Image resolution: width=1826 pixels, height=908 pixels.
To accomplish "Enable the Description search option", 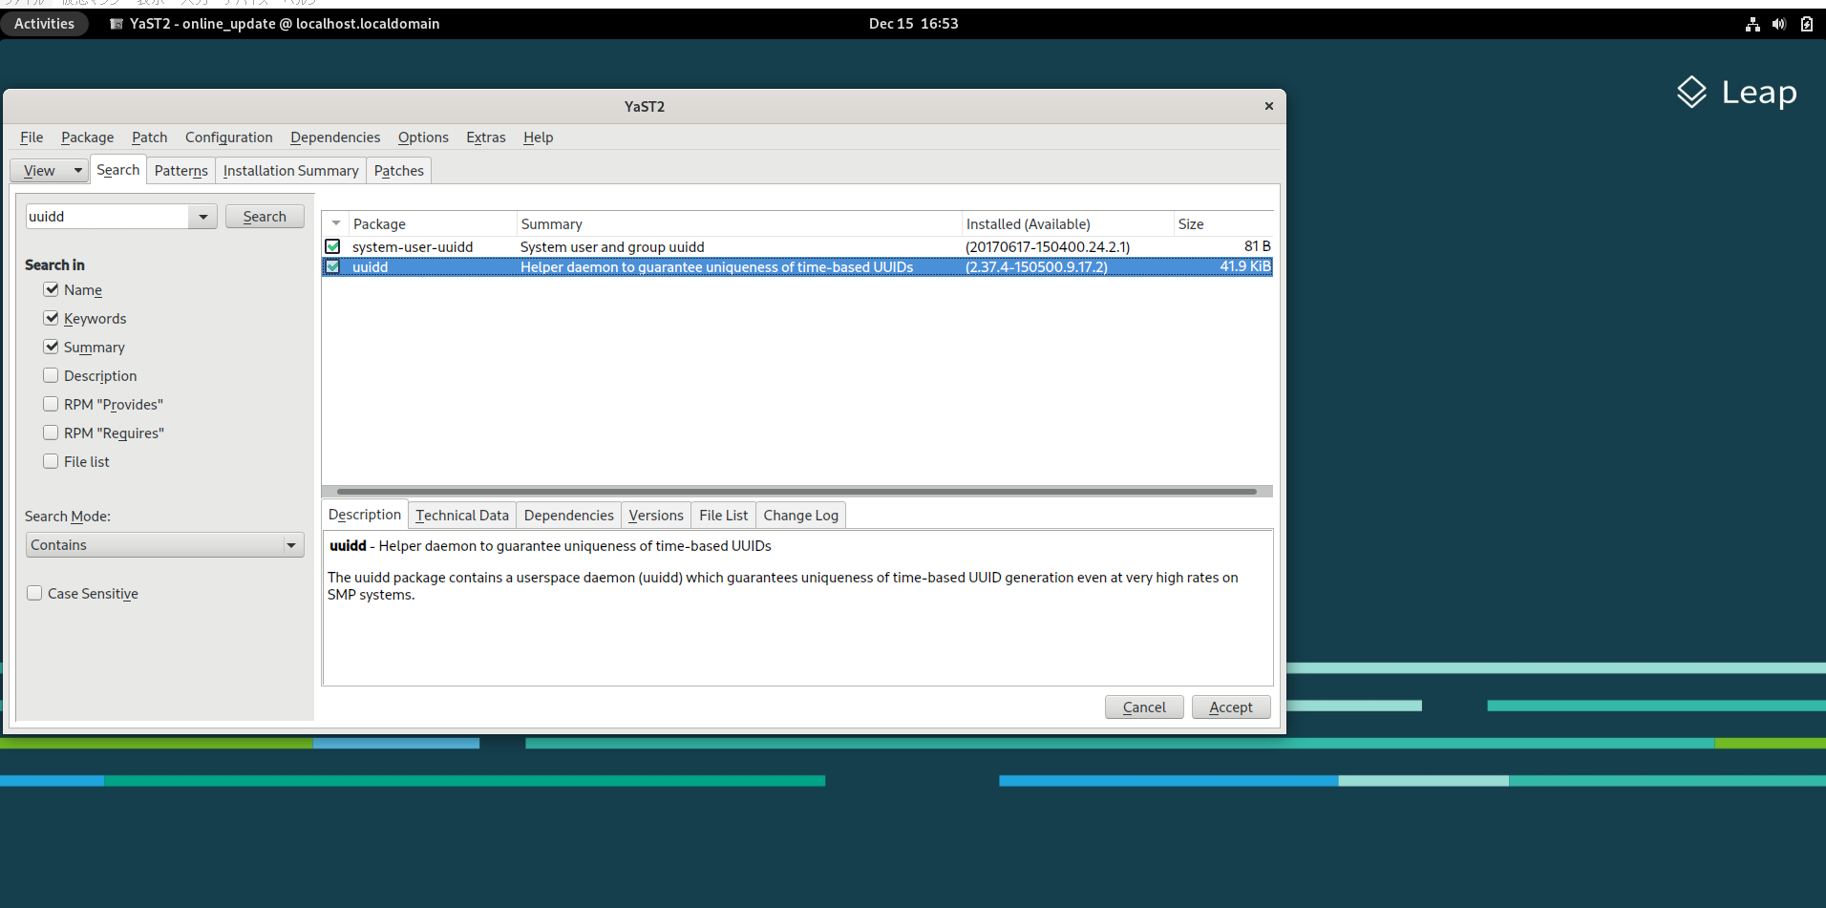I will pyautogui.click(x=51, y=375).
